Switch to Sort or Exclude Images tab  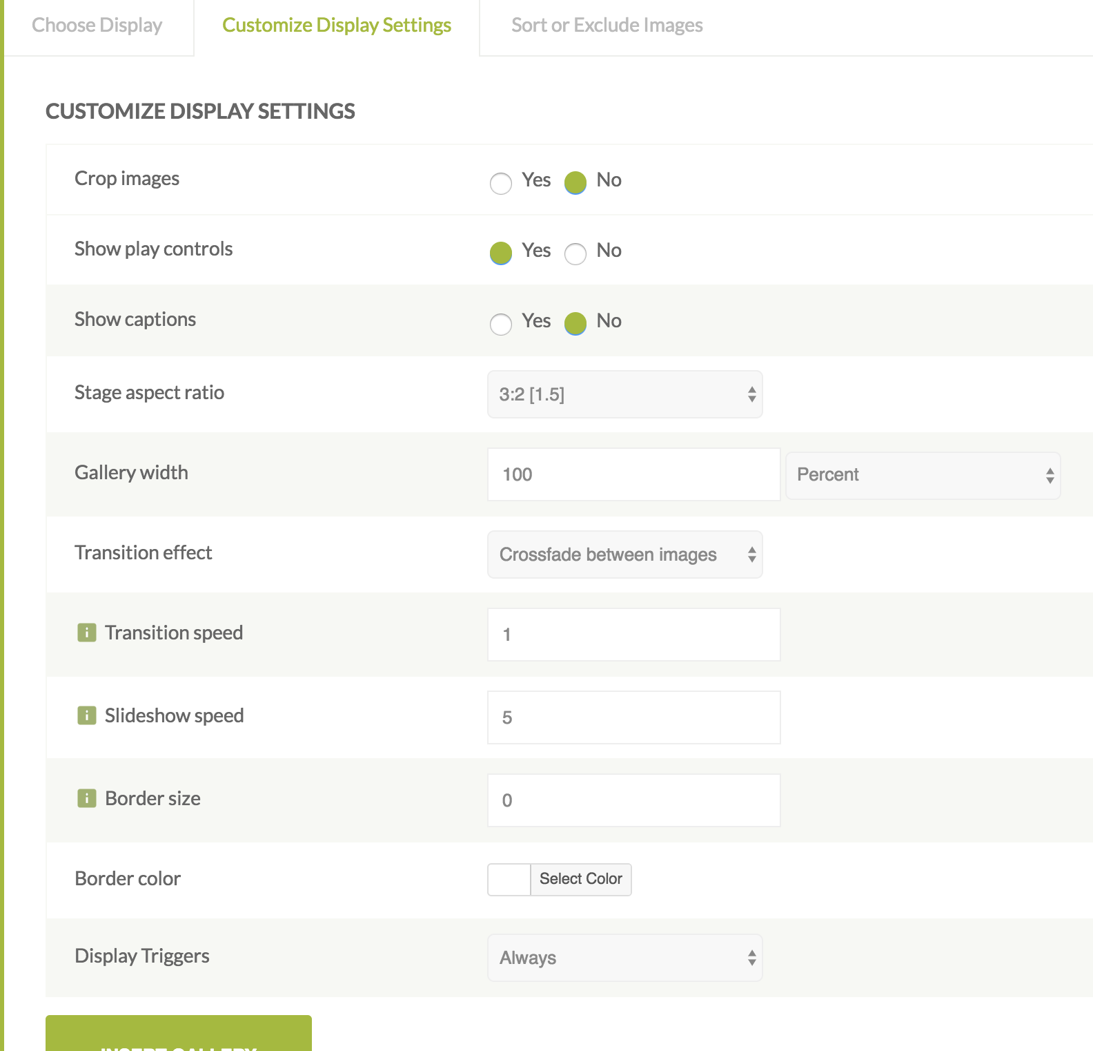click(x=607, y=26)
